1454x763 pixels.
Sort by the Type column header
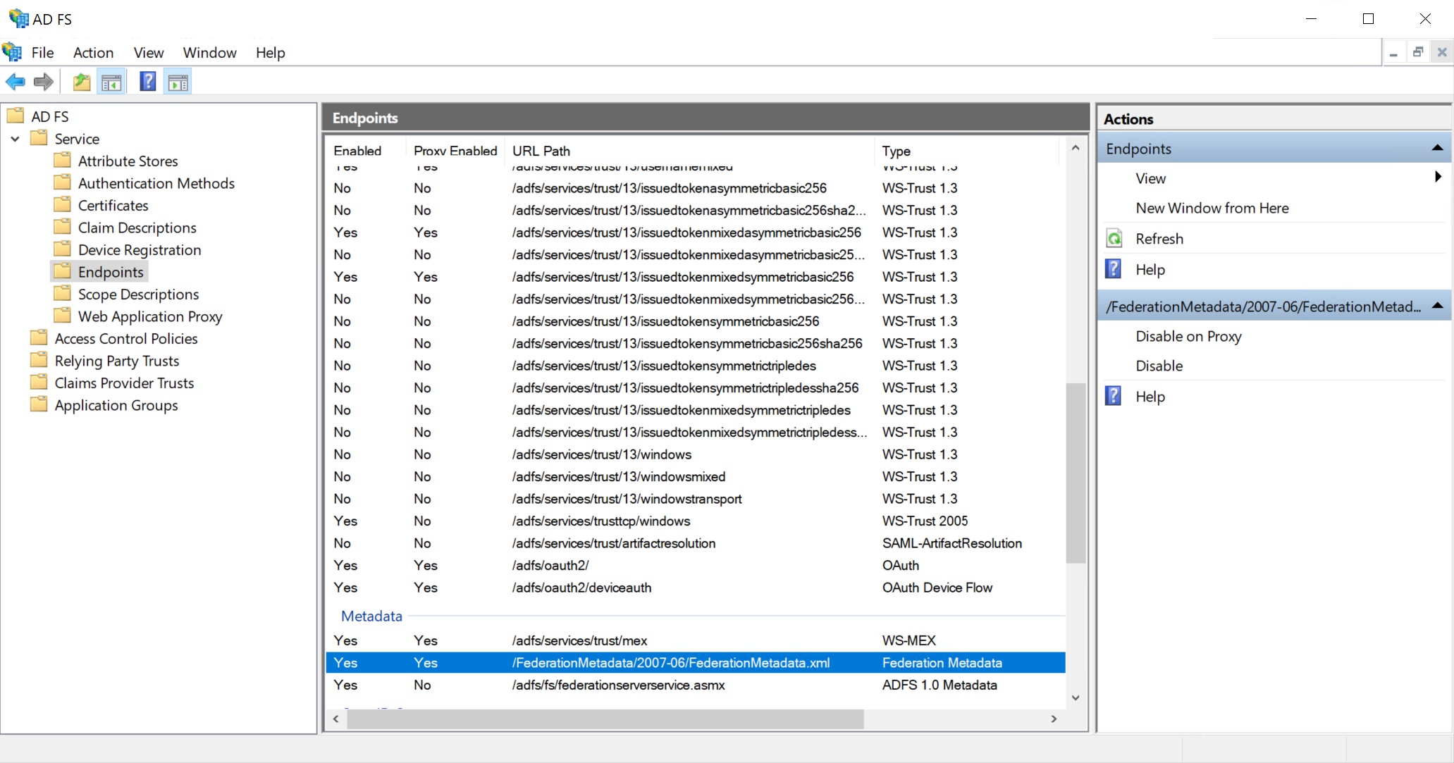pyautogui.click(x=966, y=151)
